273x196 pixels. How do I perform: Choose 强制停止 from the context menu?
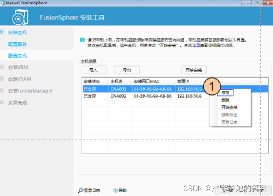point(229,115)
